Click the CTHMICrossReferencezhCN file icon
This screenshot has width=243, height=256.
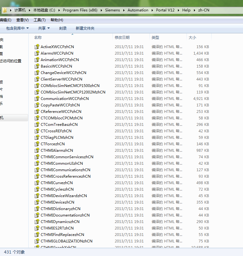(37, 176)
